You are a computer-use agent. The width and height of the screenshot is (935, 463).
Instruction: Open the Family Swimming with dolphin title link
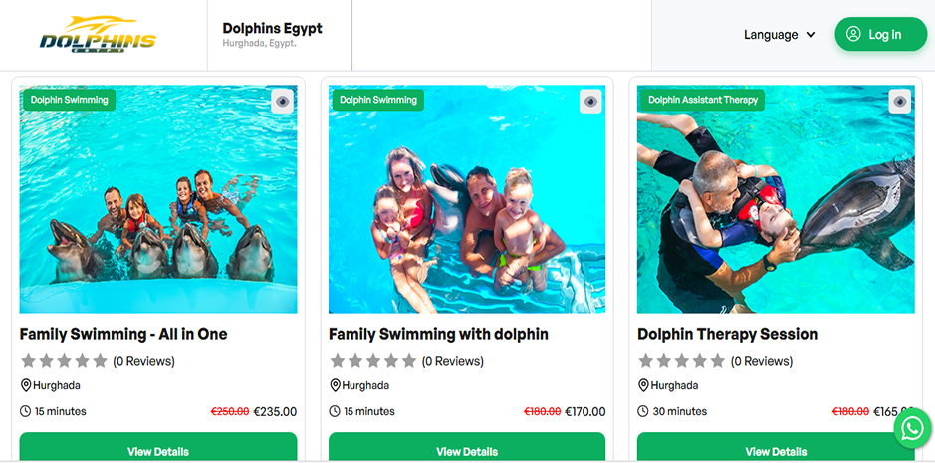438,334
